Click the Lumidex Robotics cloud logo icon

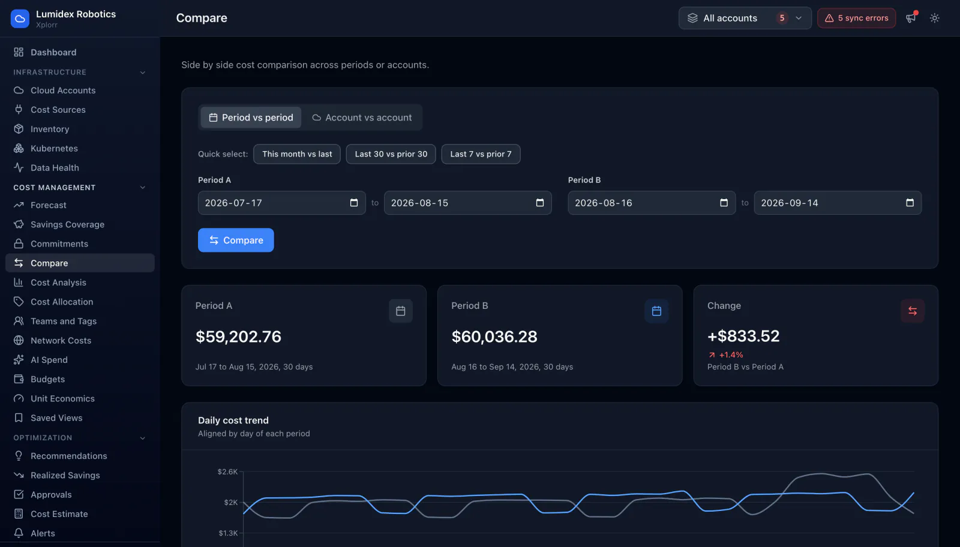click(20, 19)
